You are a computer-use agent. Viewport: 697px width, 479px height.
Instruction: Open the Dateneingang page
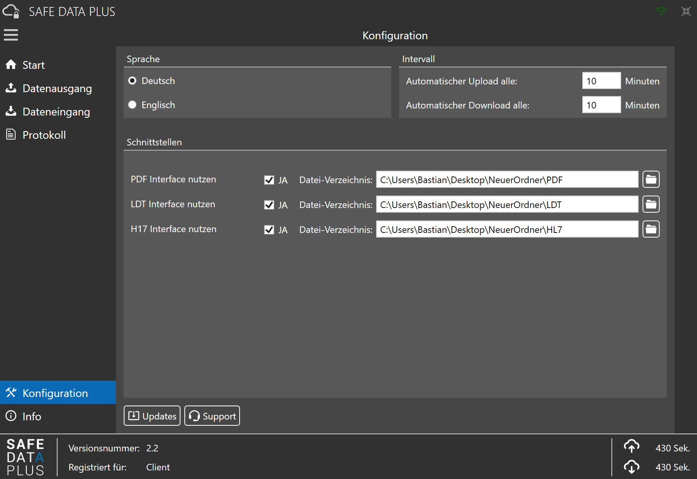58,112
